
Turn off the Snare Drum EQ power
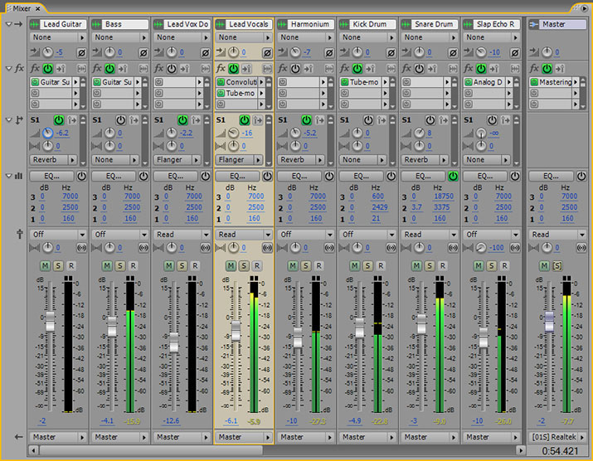[x=453, y=177]
